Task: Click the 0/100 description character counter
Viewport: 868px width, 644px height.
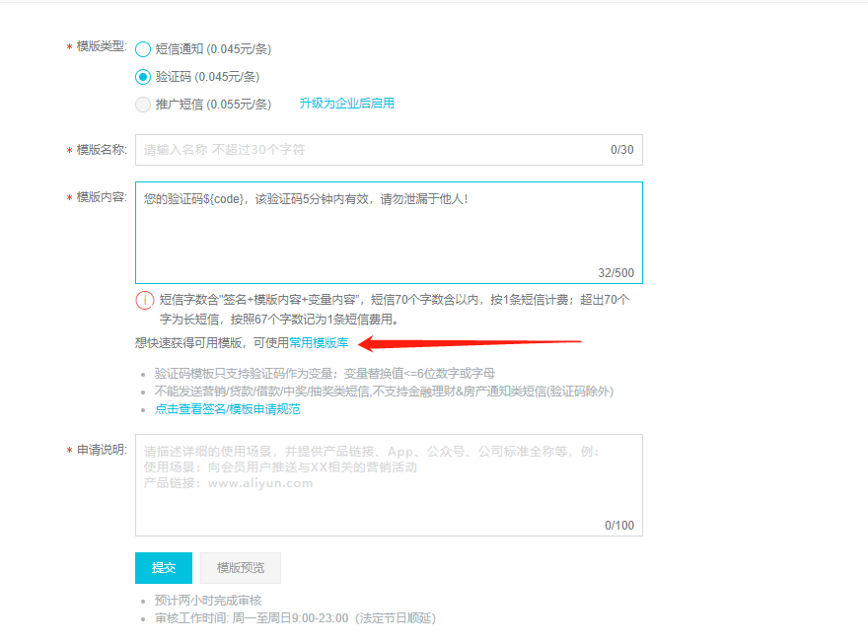Action: pyautogui.click(x=619, y=526)
